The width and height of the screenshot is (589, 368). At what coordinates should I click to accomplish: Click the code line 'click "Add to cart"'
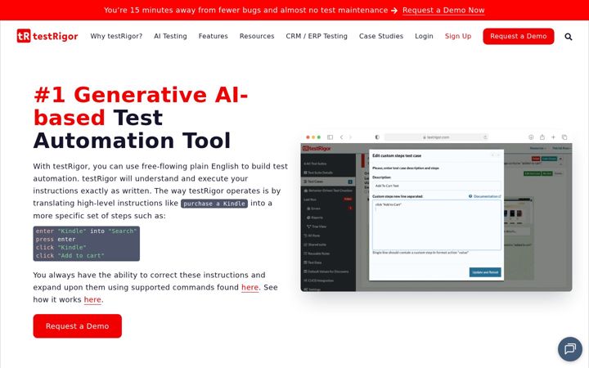tap(70, 256)
